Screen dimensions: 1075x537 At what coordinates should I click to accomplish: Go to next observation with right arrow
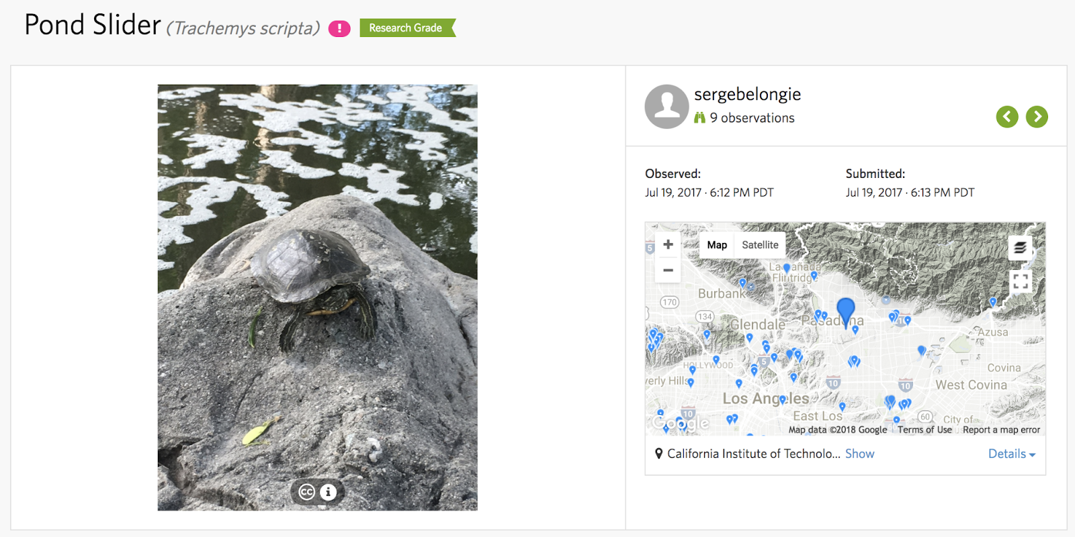(x=1037, y=117)
